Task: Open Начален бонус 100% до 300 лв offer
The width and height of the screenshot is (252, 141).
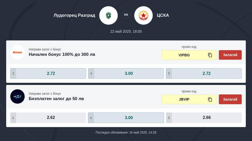Action: (x=62, y=54)
